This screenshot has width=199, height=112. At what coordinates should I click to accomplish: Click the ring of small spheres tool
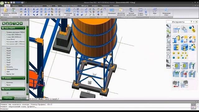click(184, 55)
